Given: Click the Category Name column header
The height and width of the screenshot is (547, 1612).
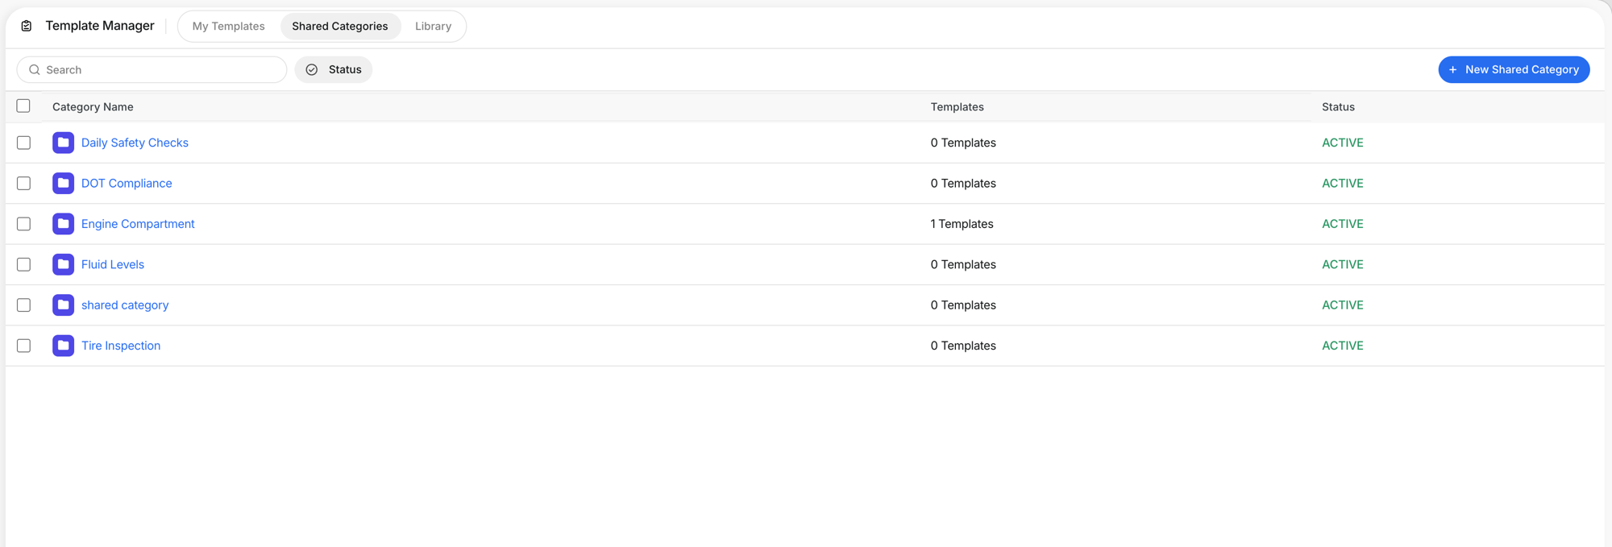Looking at the screenshot, I should pyautogui.click(x=93, y=106).
